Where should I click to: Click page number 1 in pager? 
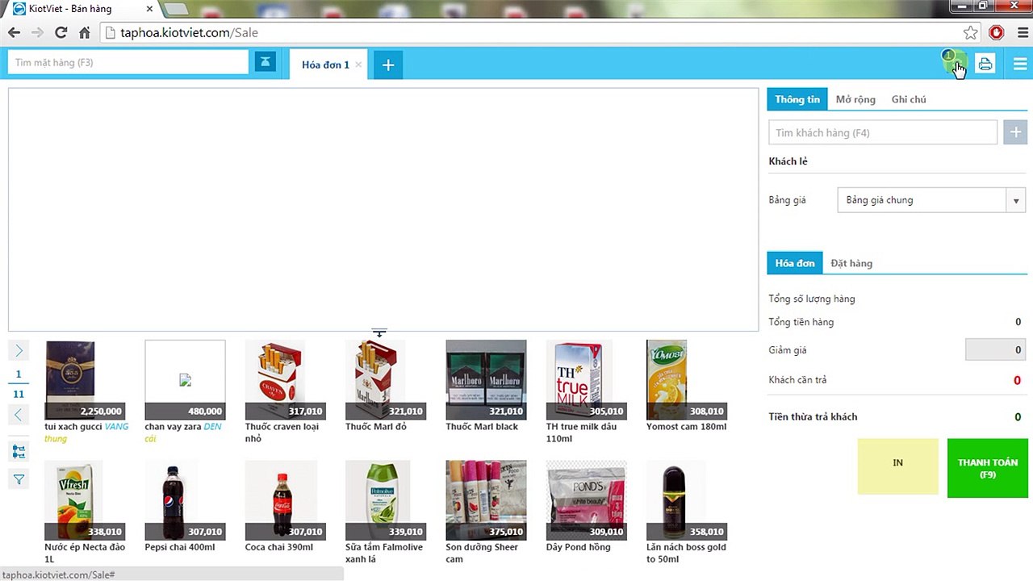(19, 374)
